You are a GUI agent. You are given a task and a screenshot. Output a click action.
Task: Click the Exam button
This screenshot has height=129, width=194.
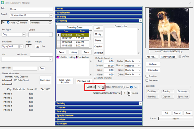click(x=61, y=52)
